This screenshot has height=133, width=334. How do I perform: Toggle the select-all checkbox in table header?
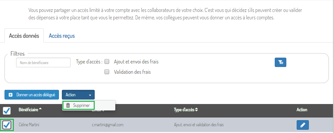point(7,110)
